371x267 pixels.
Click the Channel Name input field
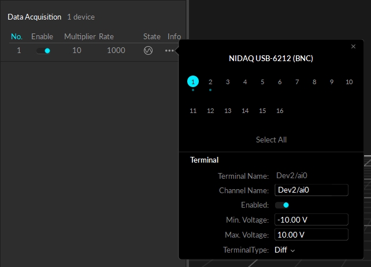click(311, 190)
